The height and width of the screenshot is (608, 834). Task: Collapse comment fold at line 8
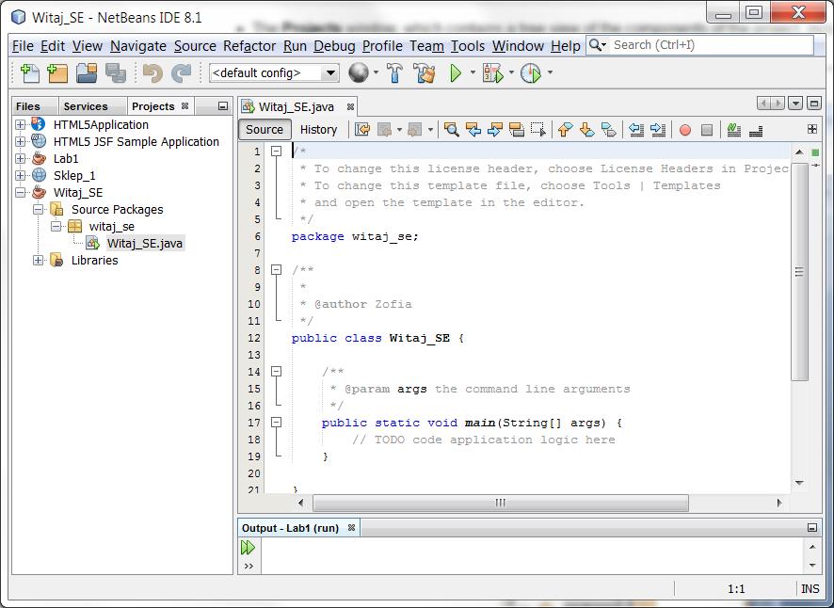(276, 270)
